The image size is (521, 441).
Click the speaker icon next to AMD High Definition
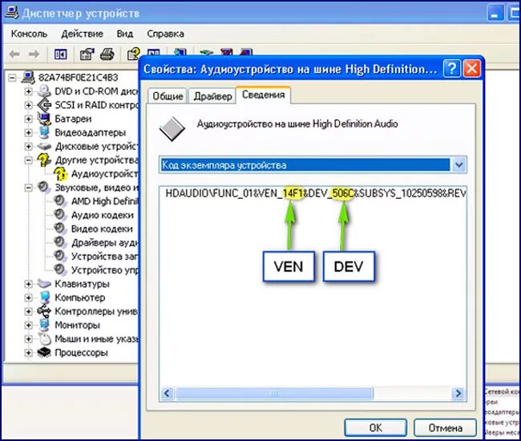click(x=60, y=200)
